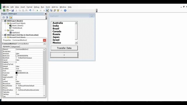Click the black ForeColor swatch in Properties
Image resolution: width=187 pixels, height=105 pixels.
coord(17,73)
